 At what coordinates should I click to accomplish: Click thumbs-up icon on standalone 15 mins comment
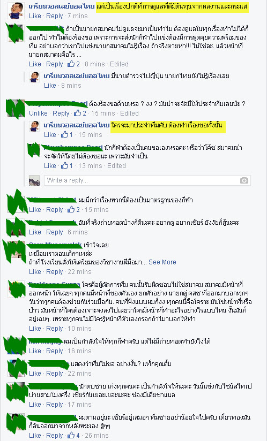click(x=71, y=210)
